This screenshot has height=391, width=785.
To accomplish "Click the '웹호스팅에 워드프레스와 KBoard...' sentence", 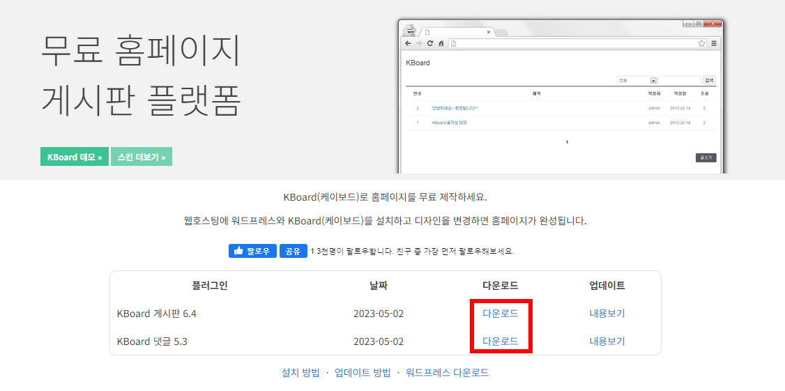I will pos(385,221).
